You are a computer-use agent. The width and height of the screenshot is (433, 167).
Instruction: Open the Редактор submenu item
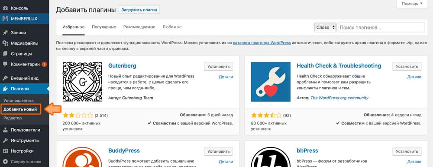(13, 118)
